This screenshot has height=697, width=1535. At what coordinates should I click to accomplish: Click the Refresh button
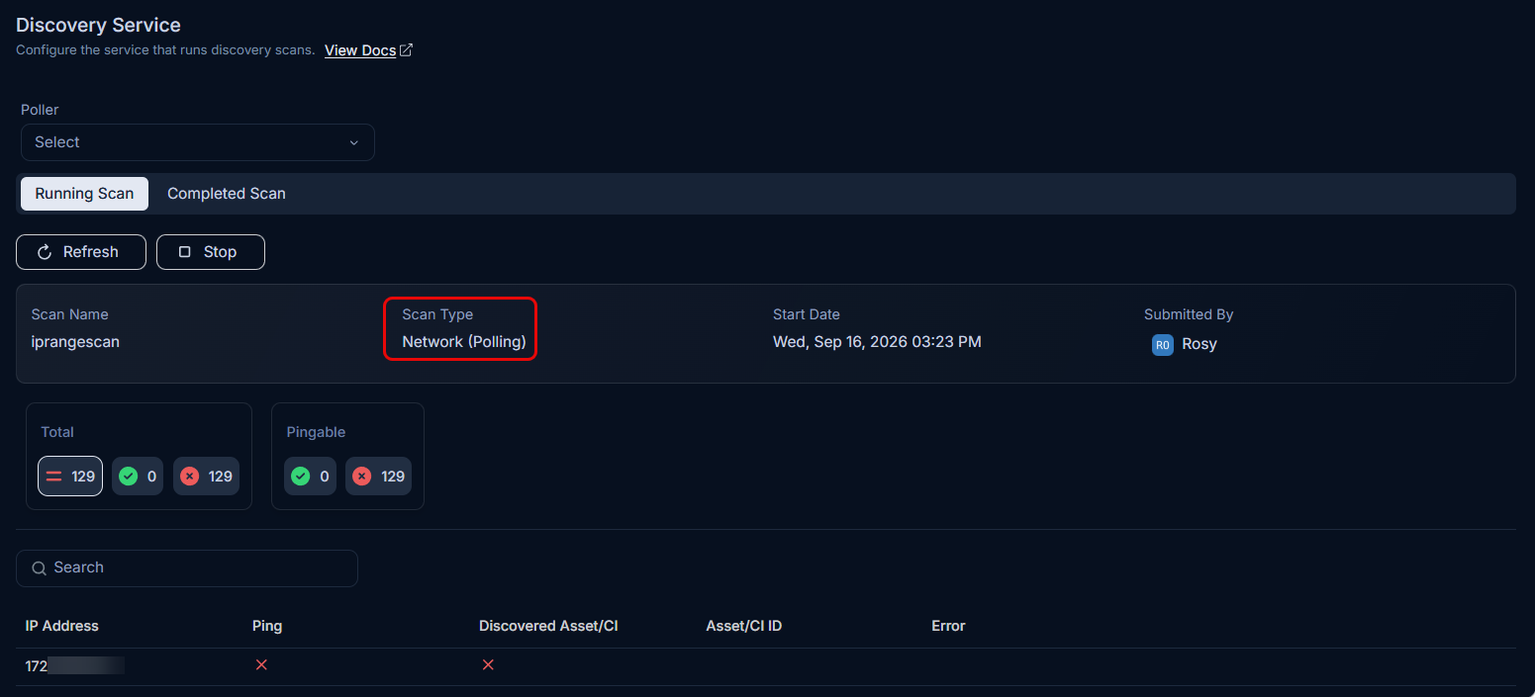[x=81, y=252]
